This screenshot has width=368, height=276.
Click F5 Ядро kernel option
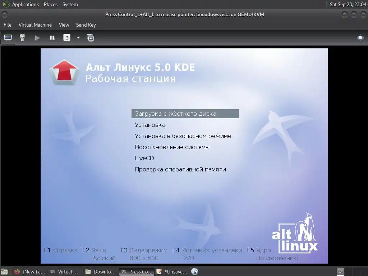[259, 250]
